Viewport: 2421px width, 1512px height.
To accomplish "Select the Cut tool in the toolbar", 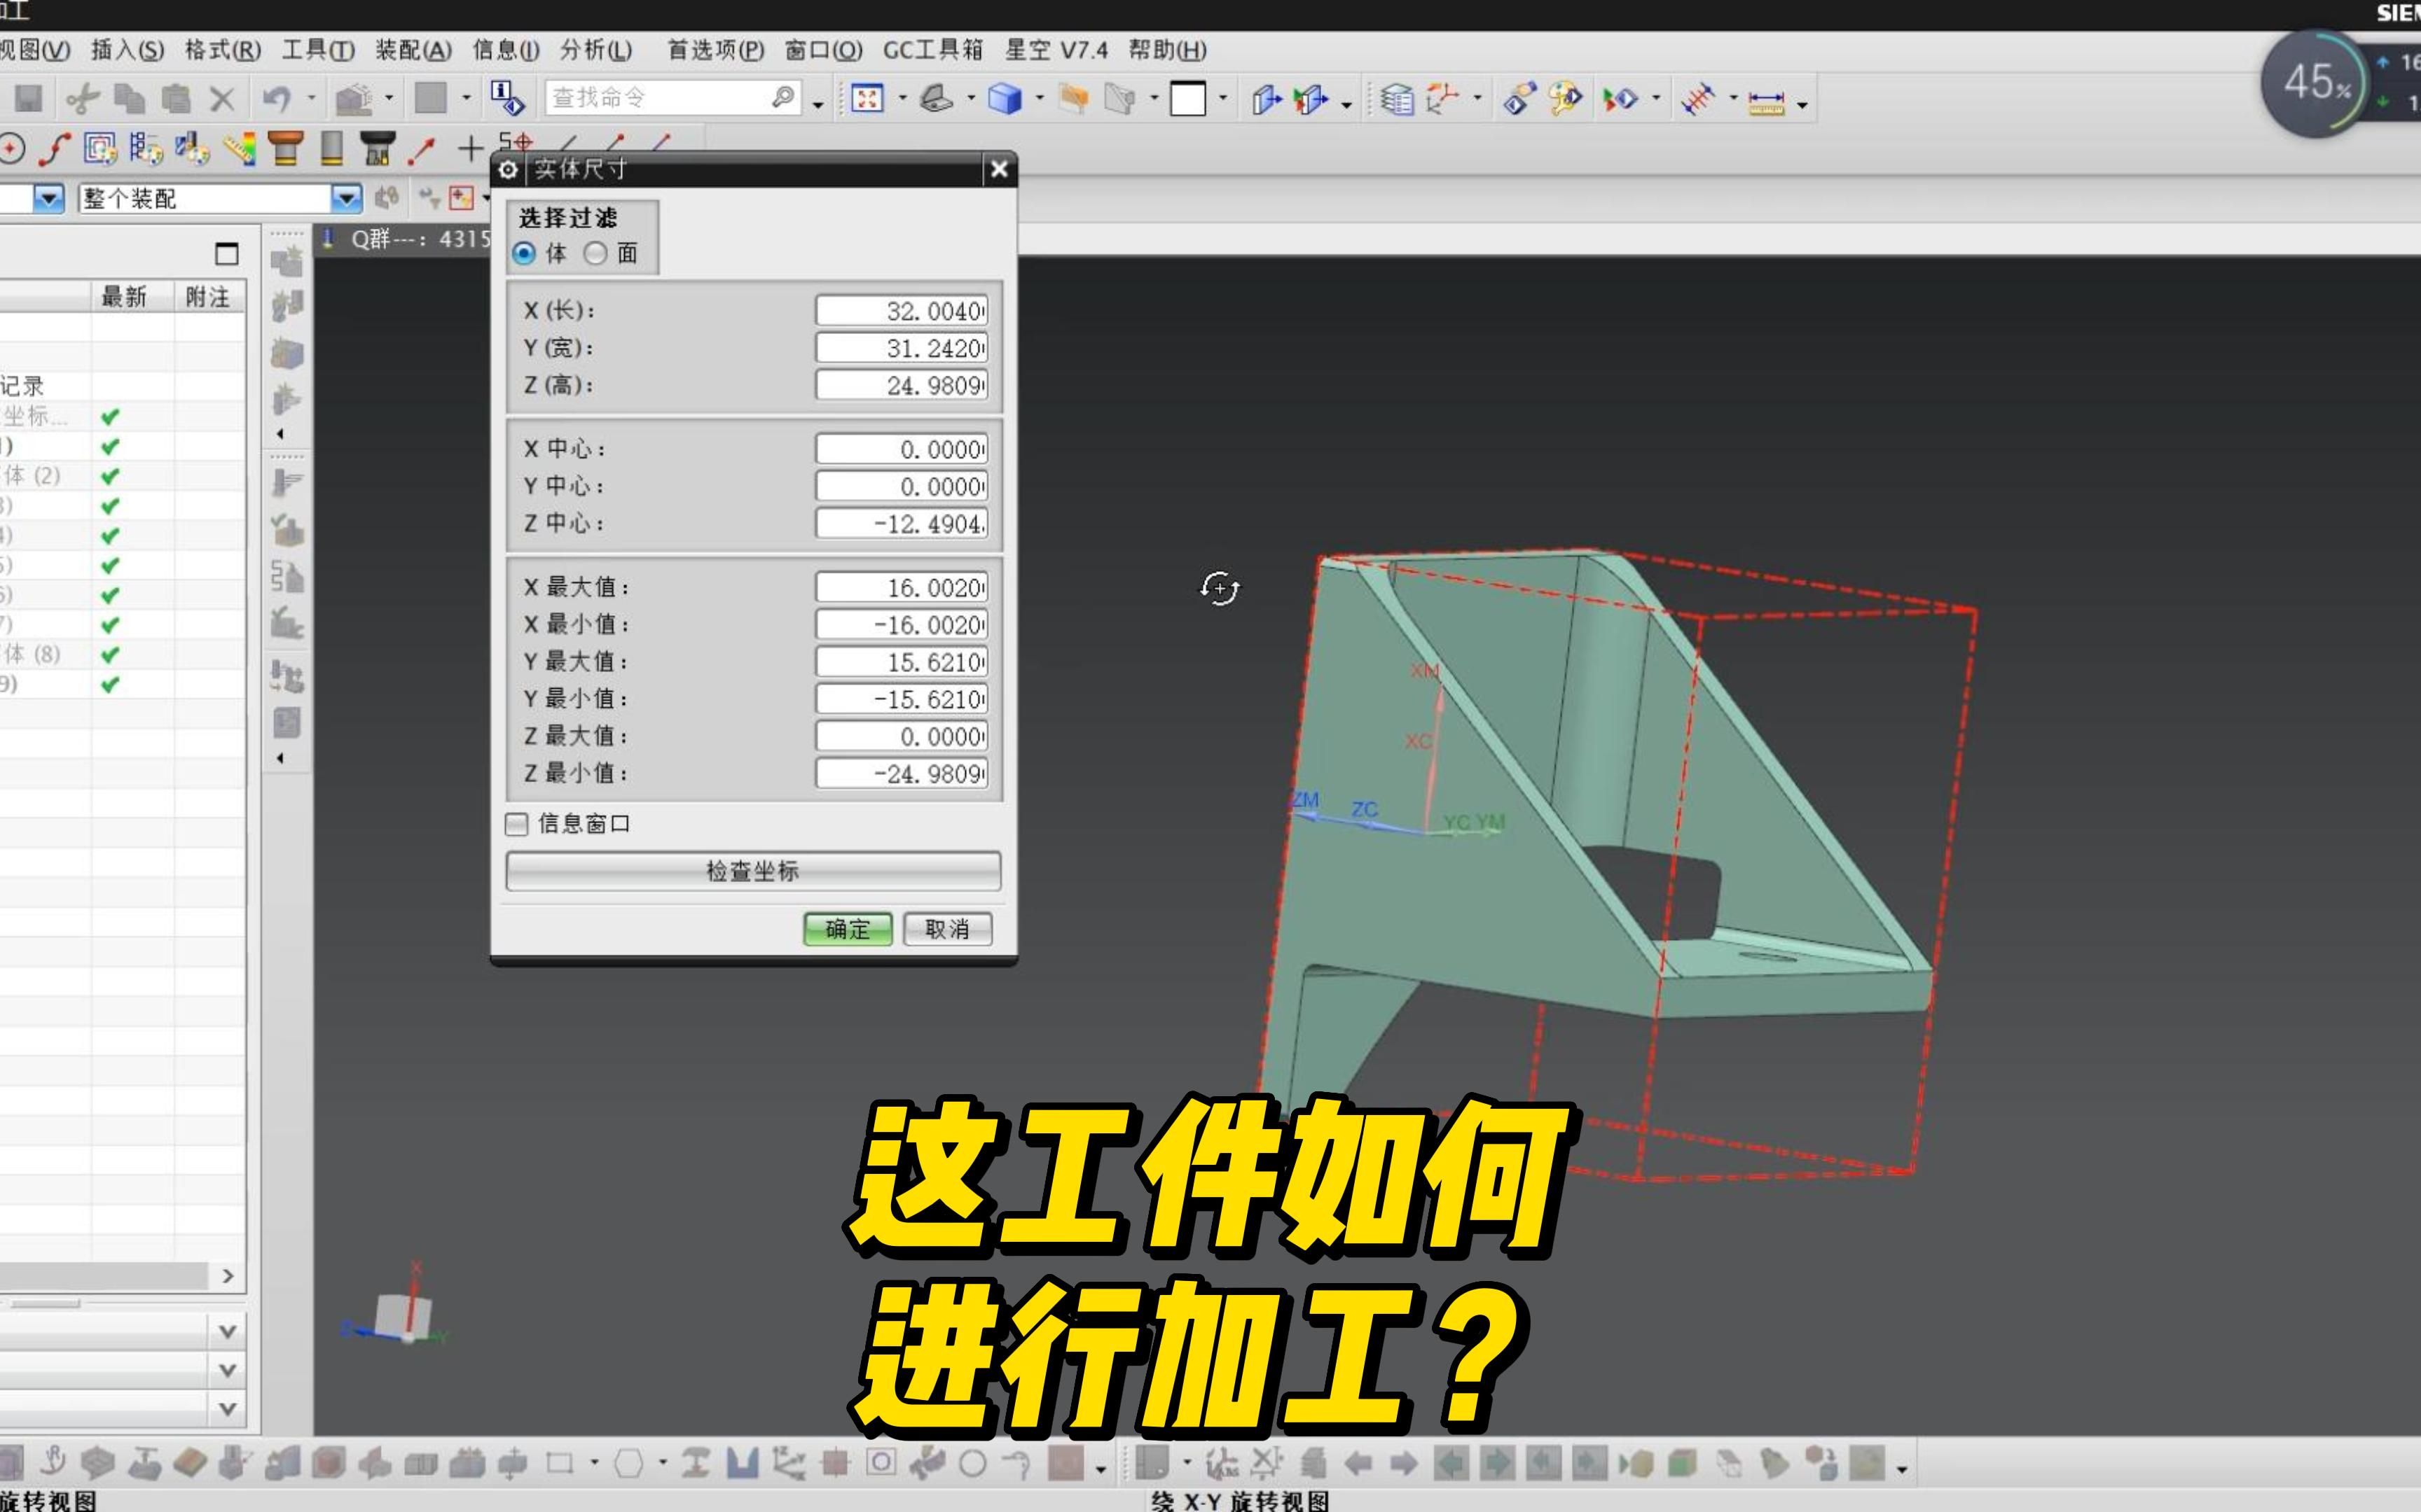I will 83,98.
